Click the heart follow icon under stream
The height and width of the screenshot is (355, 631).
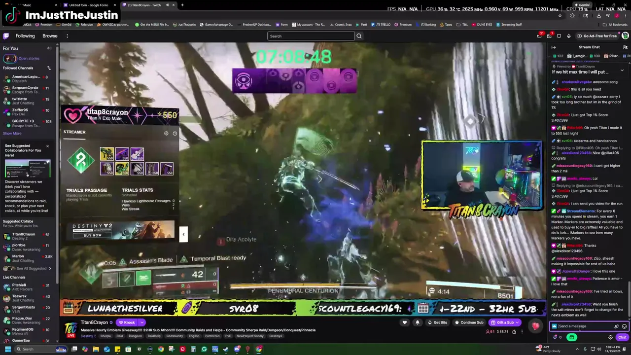coord(405,322)
